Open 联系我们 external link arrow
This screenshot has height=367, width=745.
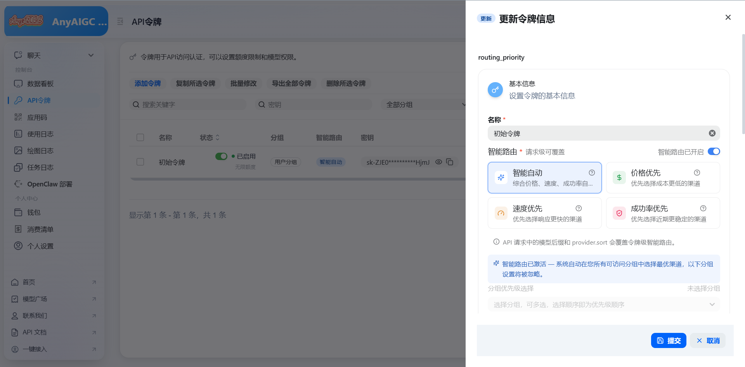(x=94, y=315)
